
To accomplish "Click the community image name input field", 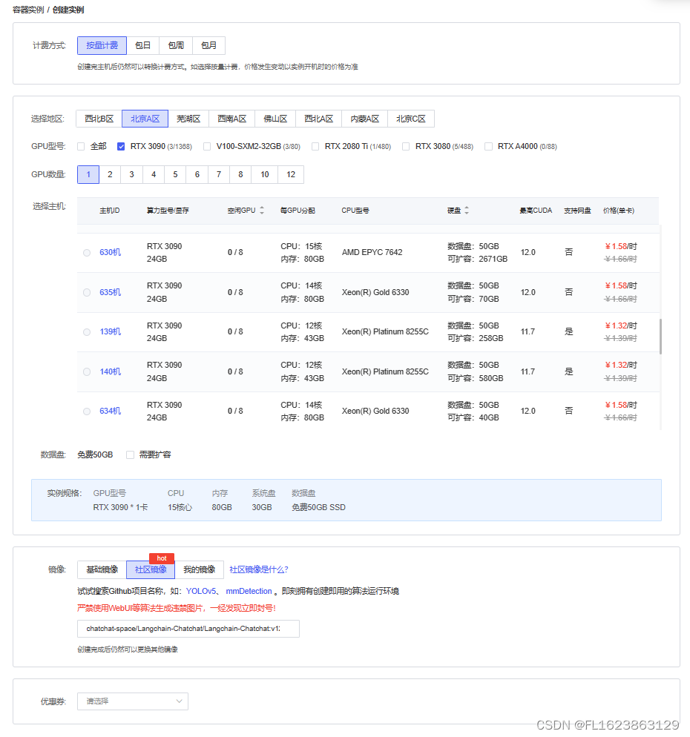I will [x=188, y=628].
